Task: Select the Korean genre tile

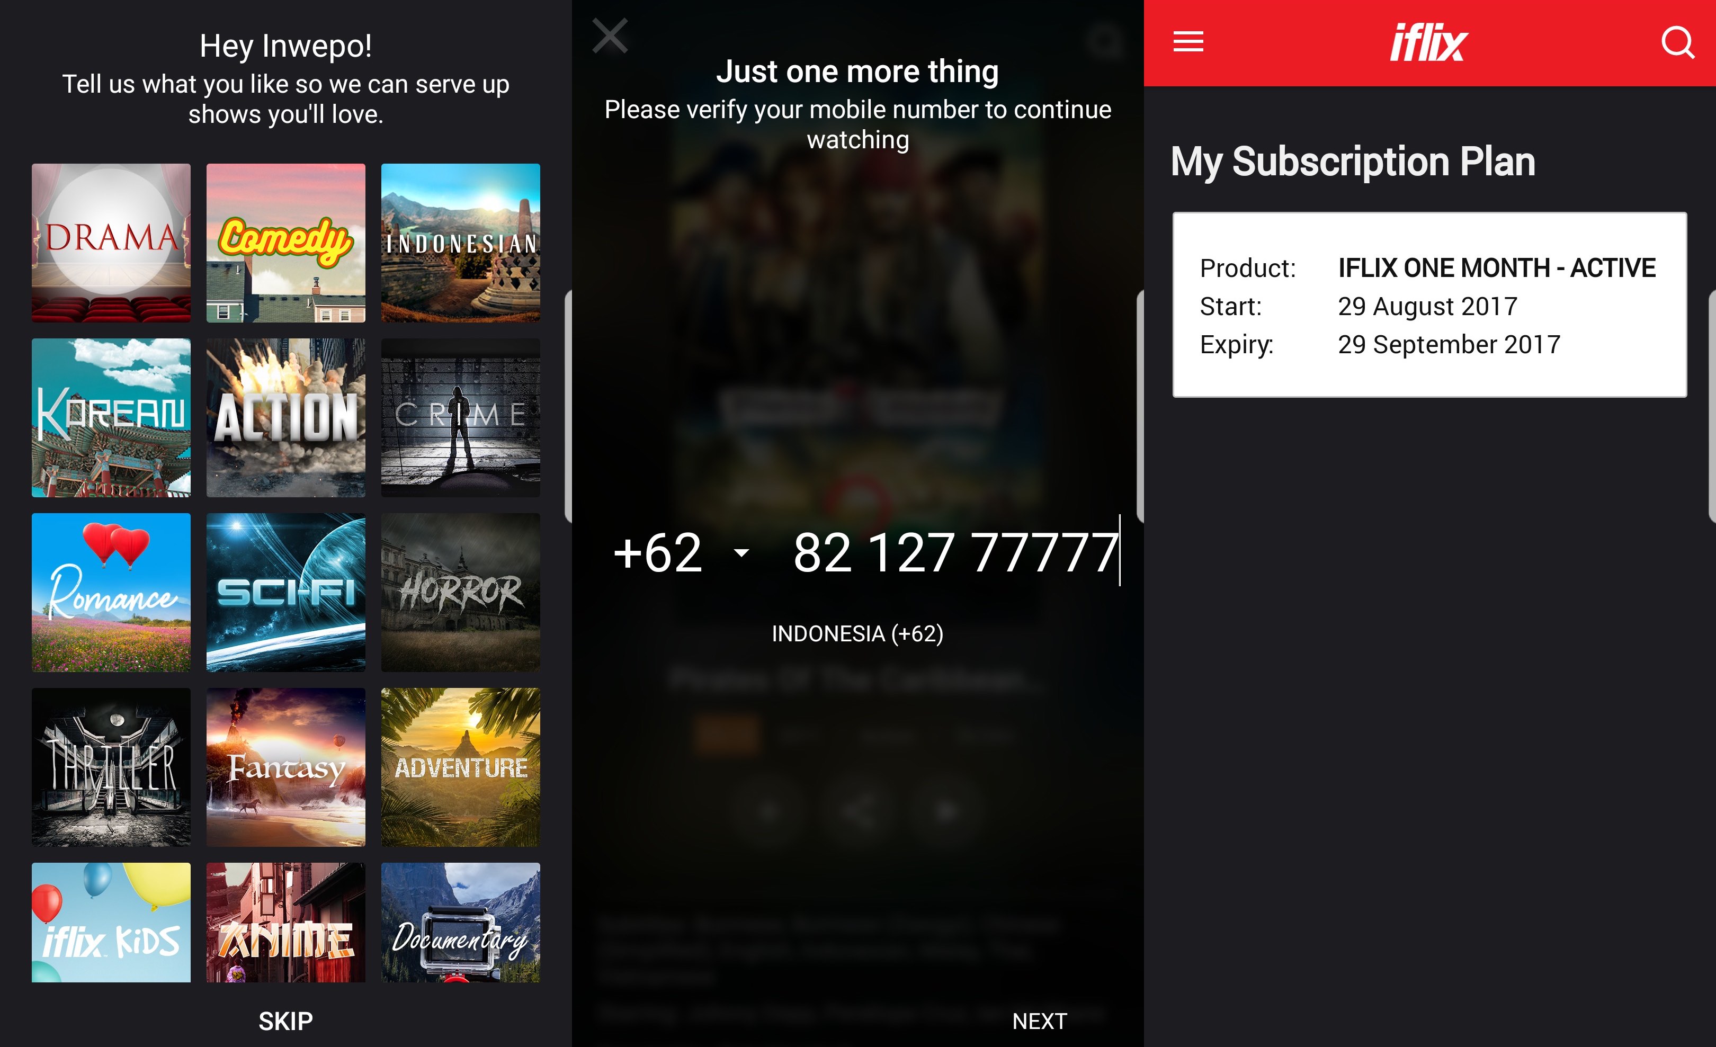Action: click(x=111, y=417)
